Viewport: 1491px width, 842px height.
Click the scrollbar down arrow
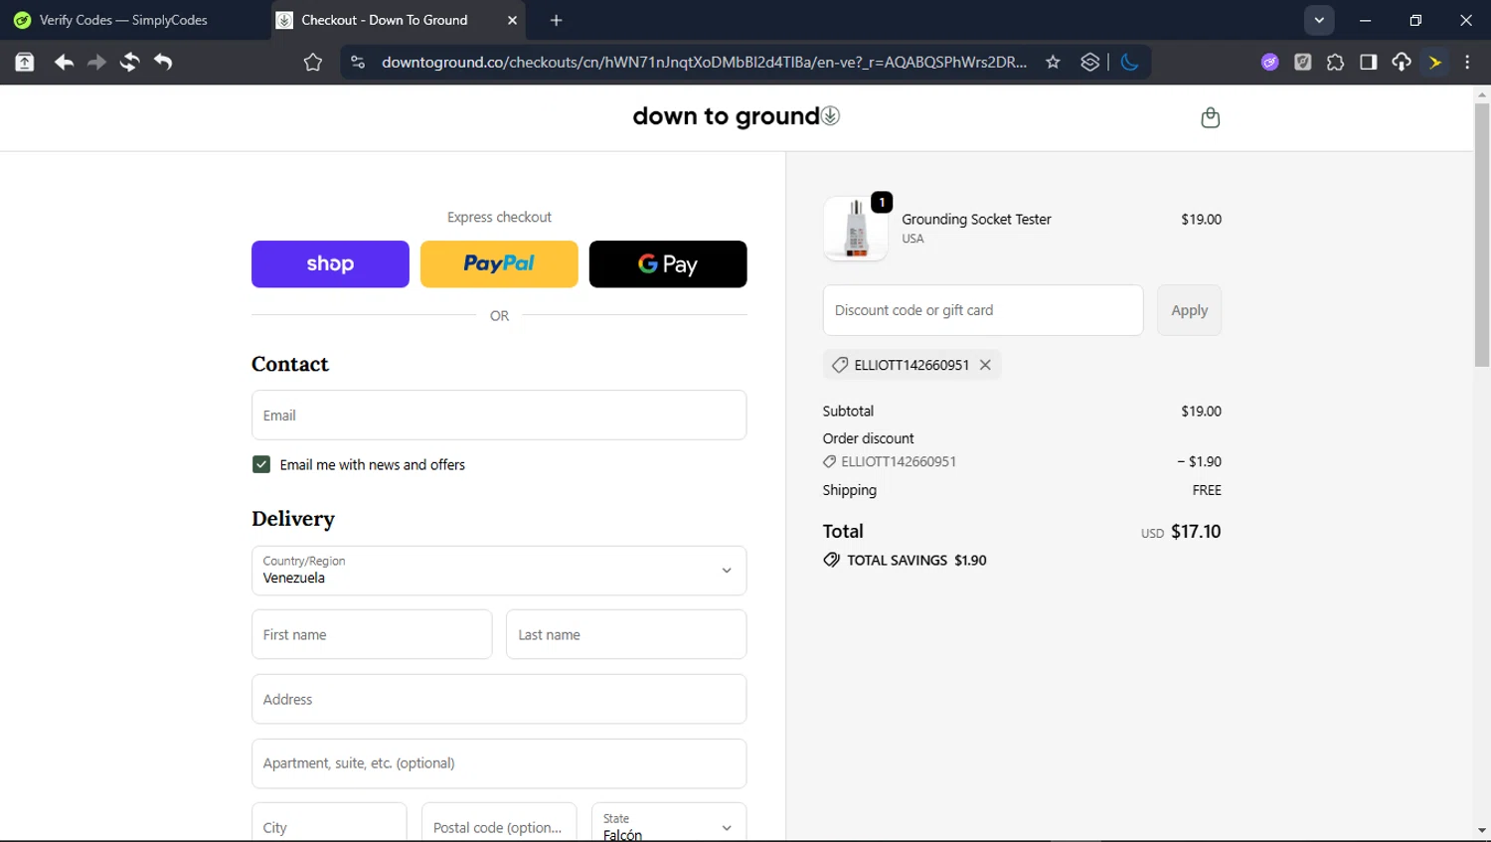pyautogui.click(x=1481, y=830)
